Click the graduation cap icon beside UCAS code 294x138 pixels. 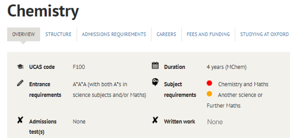click(20, 67)
